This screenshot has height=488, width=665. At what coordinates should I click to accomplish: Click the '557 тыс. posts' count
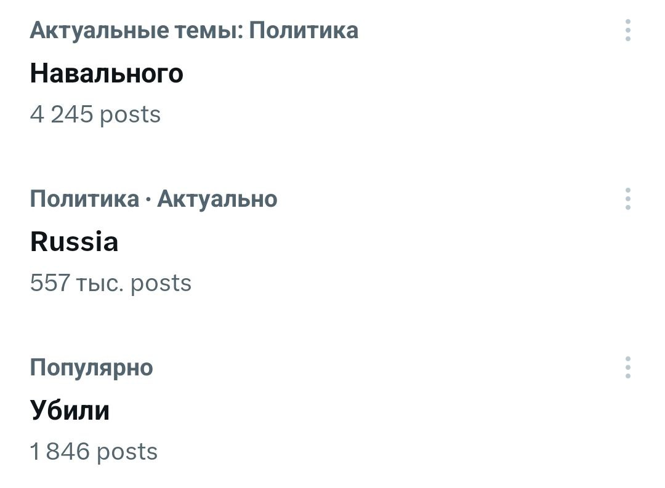(x=111, y=283)
